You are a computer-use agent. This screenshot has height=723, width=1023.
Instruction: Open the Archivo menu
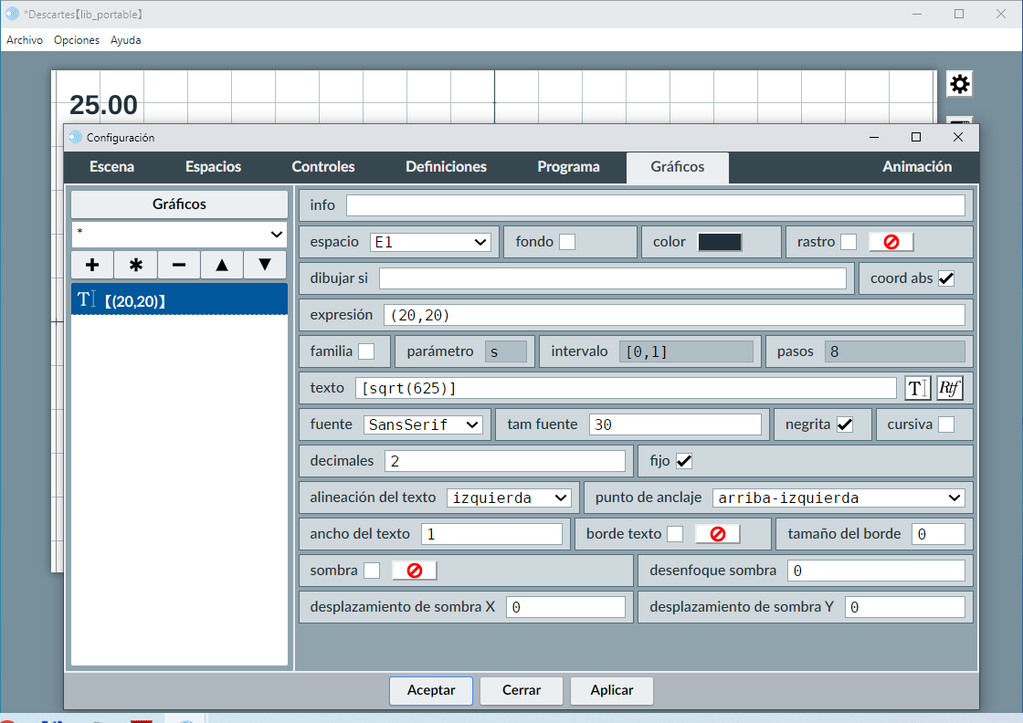tap(25, 40)
